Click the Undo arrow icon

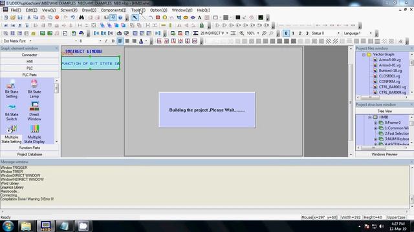(x=72, y=17)
